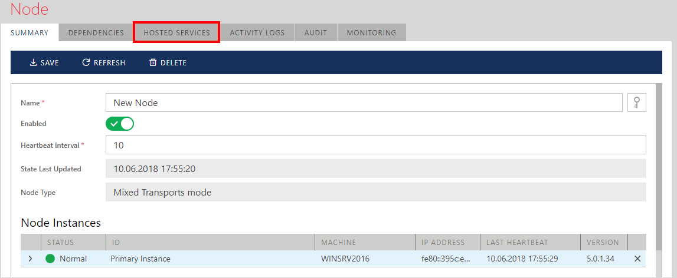
Task: Remove Primary Instance with the X icon
Action: (x=637, y=259)
